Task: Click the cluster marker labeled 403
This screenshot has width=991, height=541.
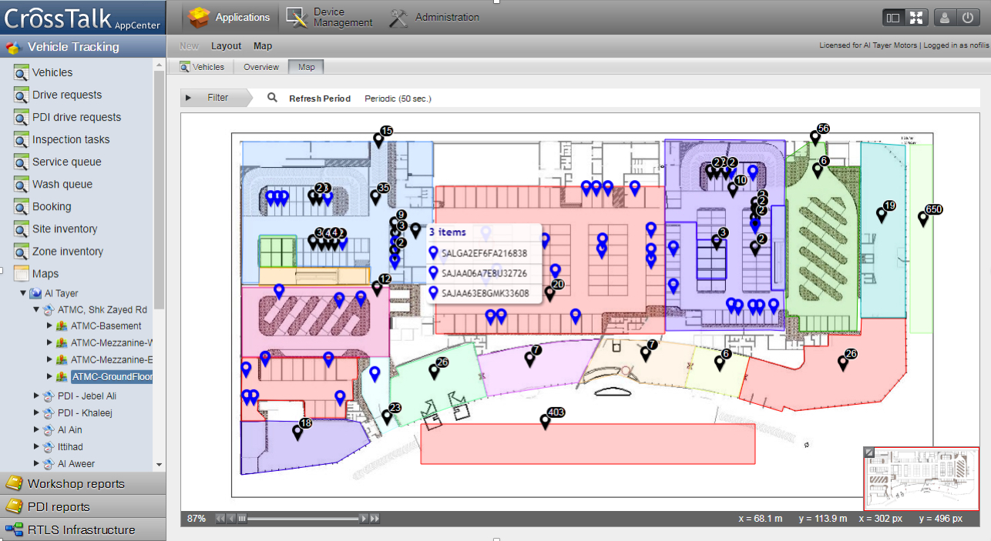Action: [546, 421]
